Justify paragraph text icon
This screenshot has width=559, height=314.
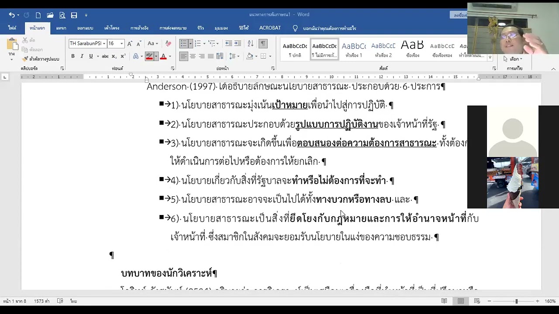(211, 56)
